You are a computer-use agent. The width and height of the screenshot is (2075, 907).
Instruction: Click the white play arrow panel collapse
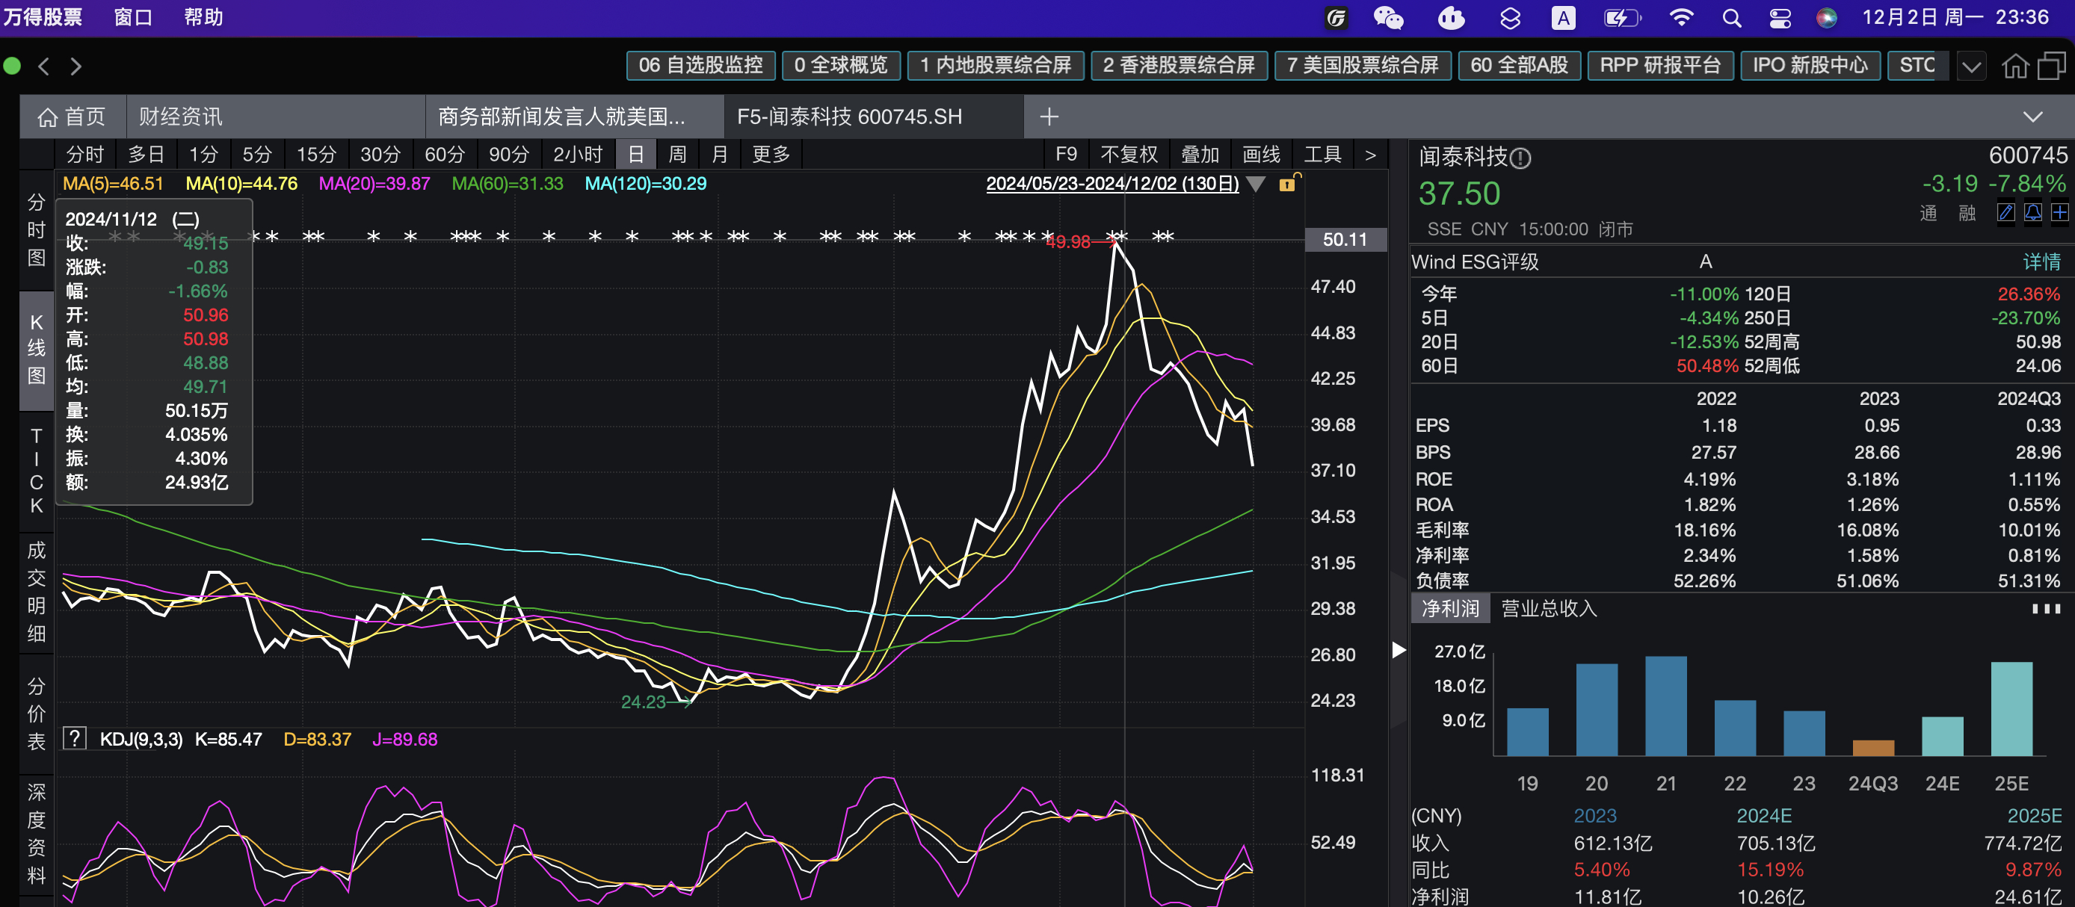point(1399,649)
